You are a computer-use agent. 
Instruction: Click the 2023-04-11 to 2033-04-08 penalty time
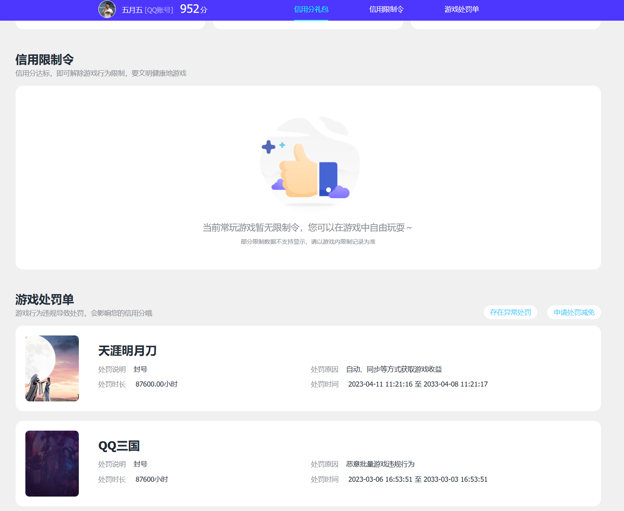(x=418, y=384)
